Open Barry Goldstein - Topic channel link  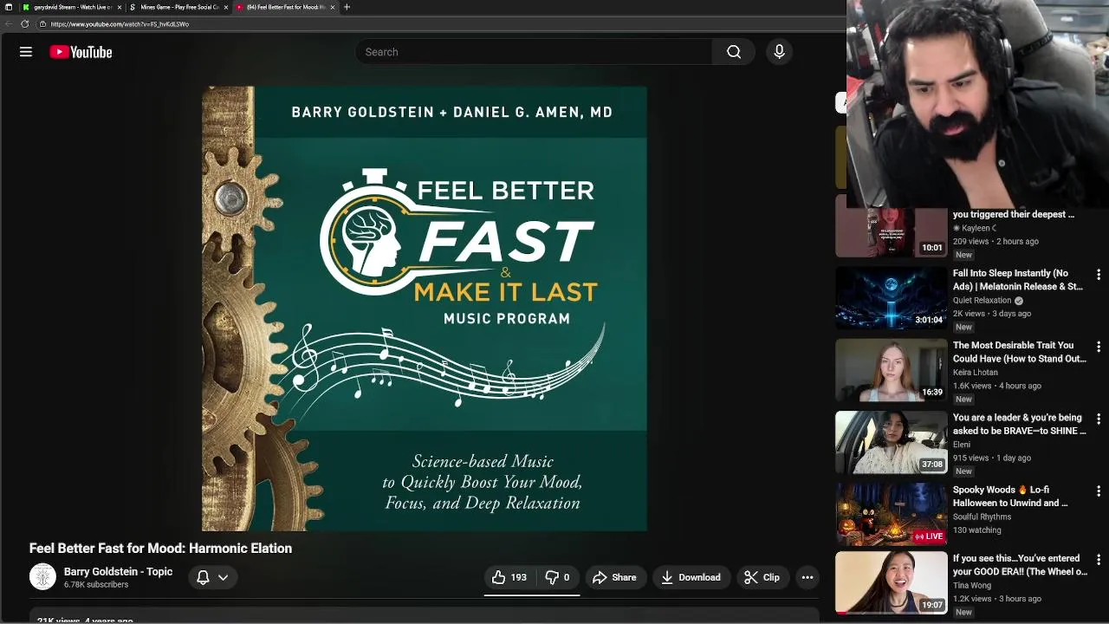point(118,572)
